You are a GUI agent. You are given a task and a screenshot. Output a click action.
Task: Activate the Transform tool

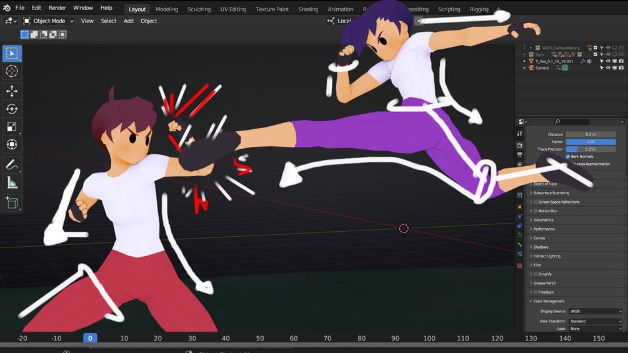click(x=12, y=144)
